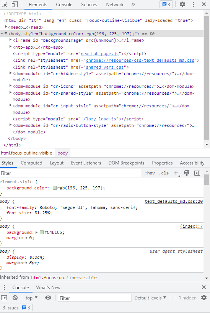
Task: Expand the backgroundImage iframe node
Action: click(x=10, y=40)
